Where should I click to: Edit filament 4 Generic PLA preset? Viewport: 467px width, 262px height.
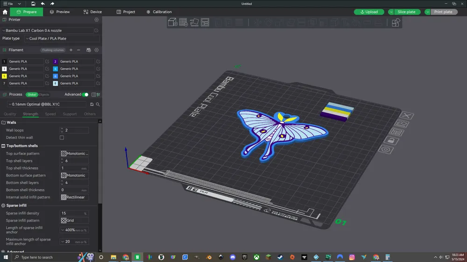click(98, 69)
